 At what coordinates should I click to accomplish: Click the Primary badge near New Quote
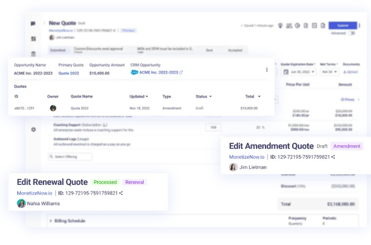pyautogui.click(x=128, y=30)
